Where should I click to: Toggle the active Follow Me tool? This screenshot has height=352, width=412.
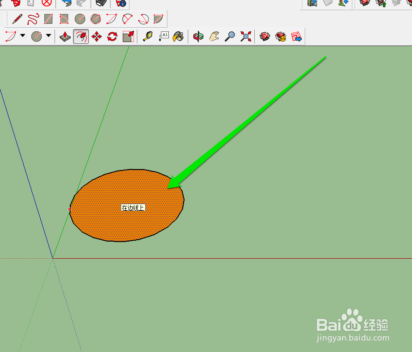(81, 36)
